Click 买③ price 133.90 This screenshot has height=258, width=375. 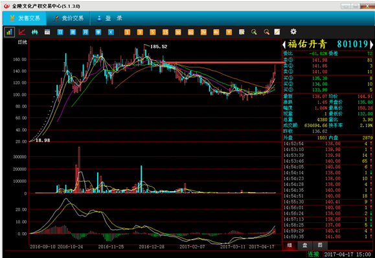tap(320, 89)
